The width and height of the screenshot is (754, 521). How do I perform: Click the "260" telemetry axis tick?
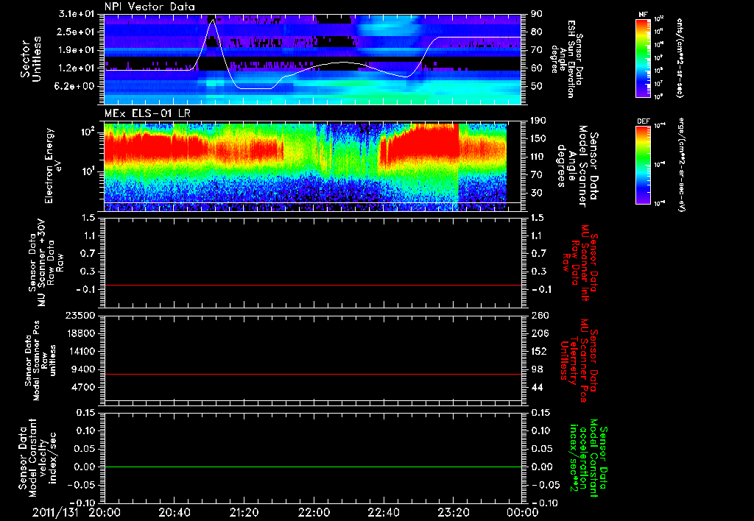[540, 315]
